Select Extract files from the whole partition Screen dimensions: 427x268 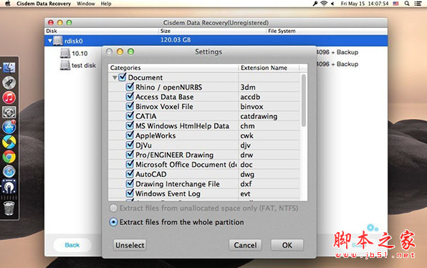tap(114, 222)
